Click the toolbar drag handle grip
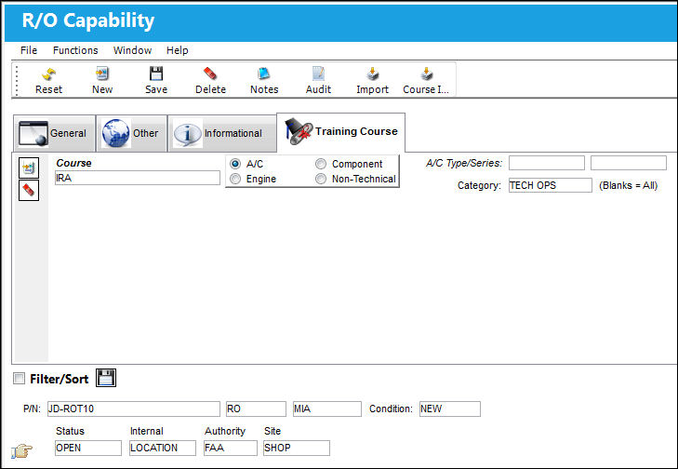 [x=17, y=80]
